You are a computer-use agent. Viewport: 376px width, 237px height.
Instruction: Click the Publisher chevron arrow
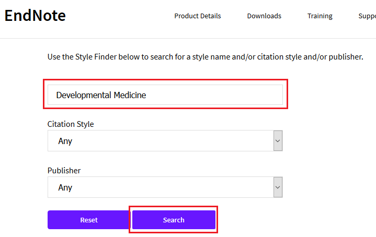pyautogui.click(x=278, y=187)
